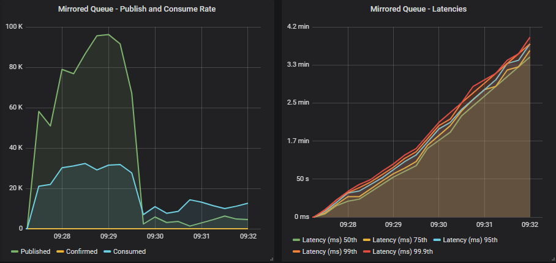
Task: Click the red color swatch for Latency 99.9th
Action: pos(367,251)
